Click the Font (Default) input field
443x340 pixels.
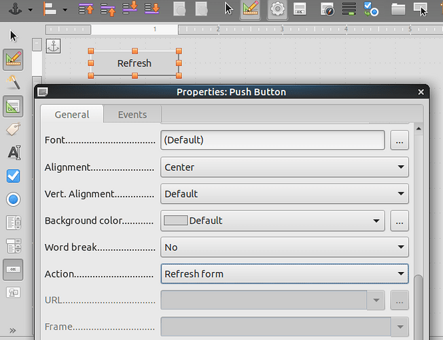pyautogui.click(x=272, y=140)
